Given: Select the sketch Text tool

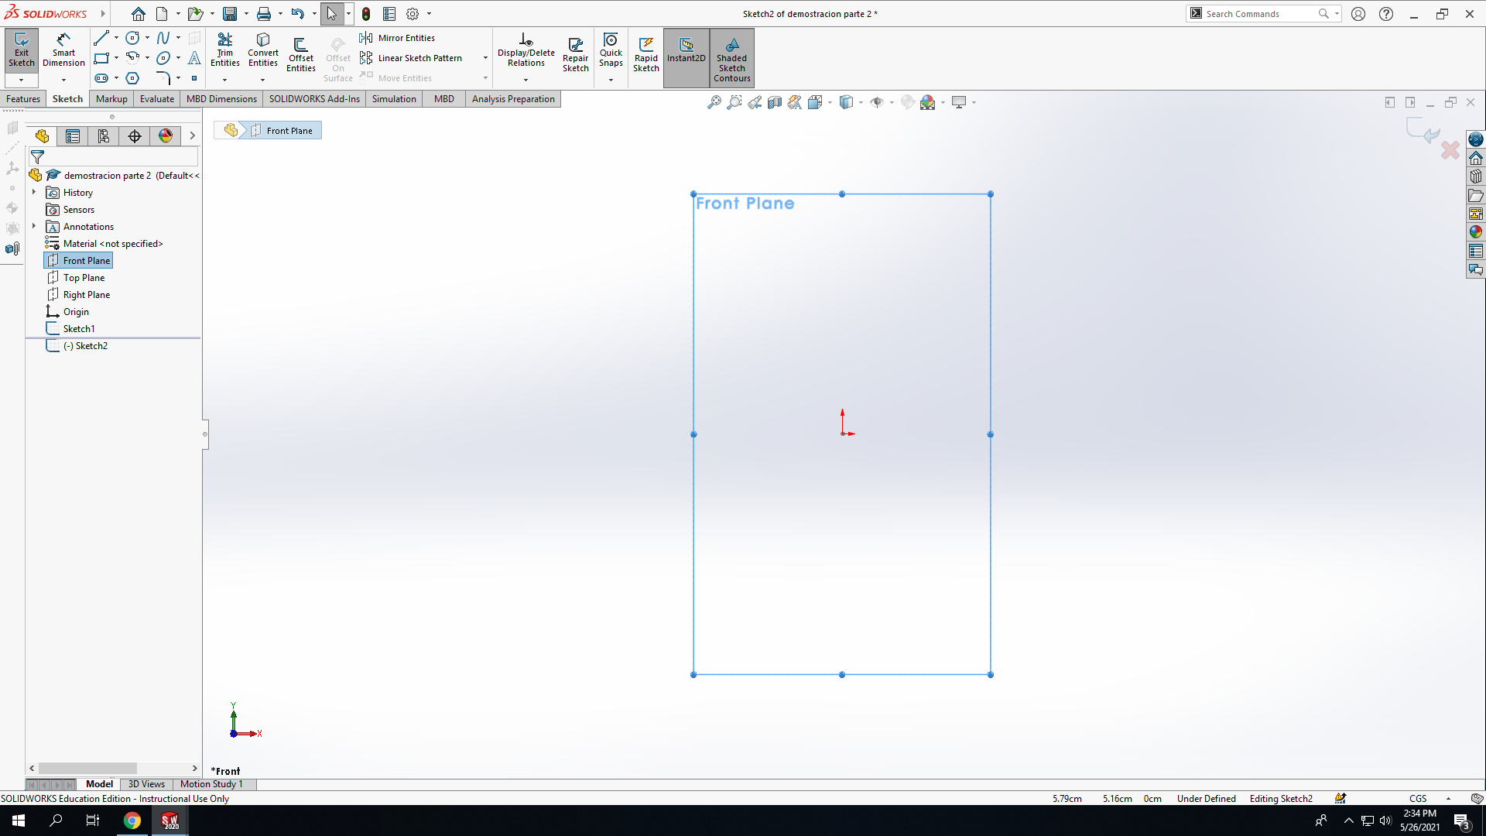Looking at the screenshot, I should coord(194,58).
